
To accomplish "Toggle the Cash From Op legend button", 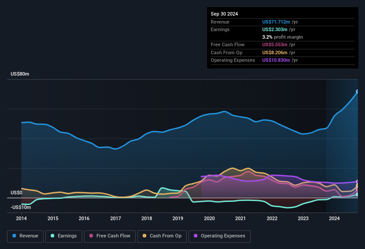I will tap(162, 236).
